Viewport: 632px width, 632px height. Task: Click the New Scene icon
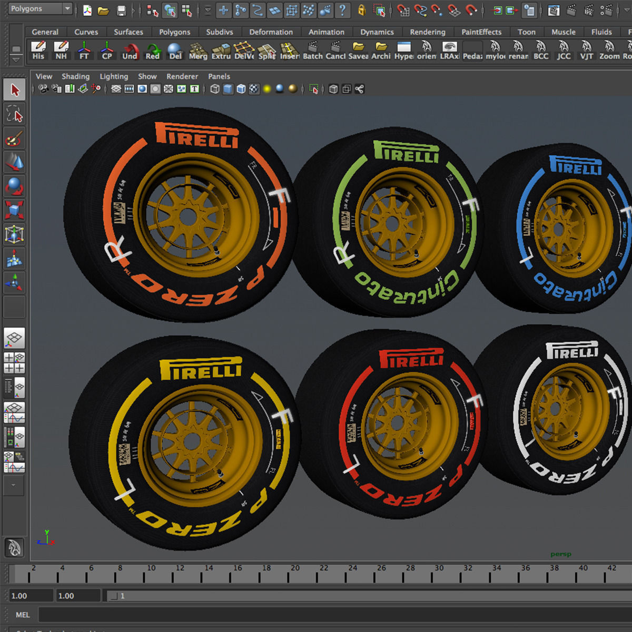point(87,10)
